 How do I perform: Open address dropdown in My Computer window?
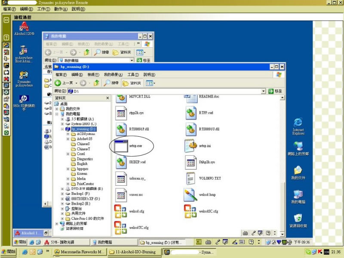[x=132, y=60]
